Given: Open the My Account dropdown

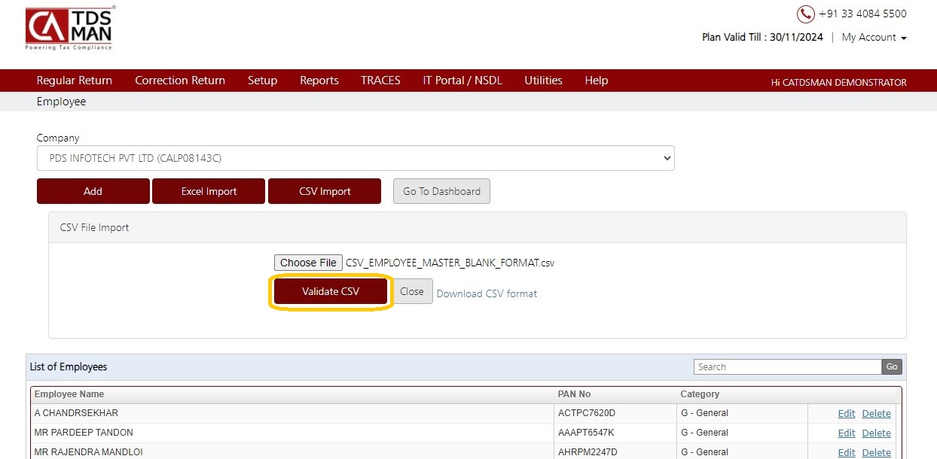Looking at the screenshot, I should click(874, 37).
